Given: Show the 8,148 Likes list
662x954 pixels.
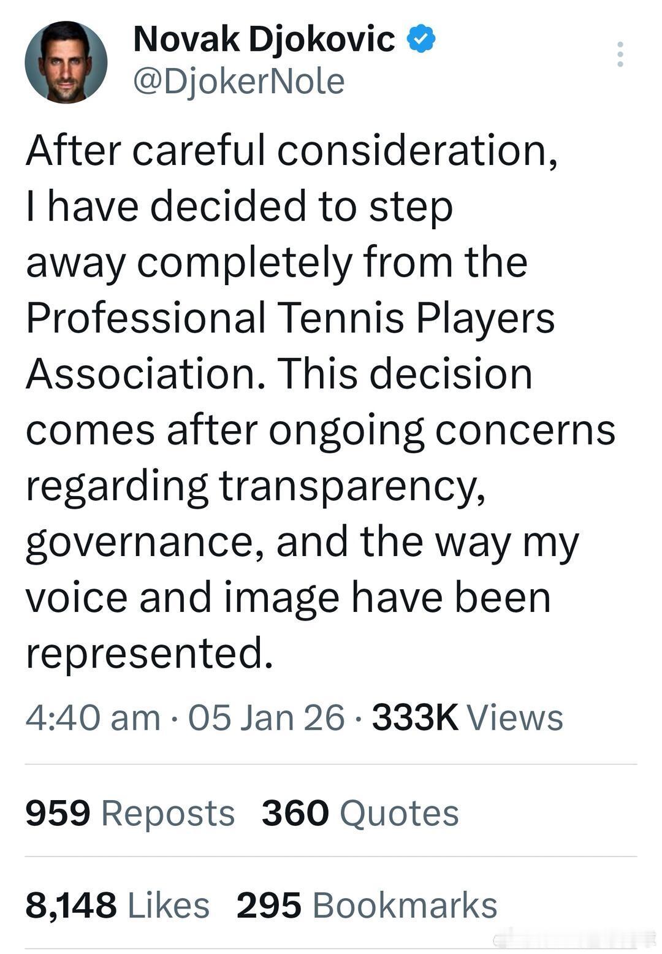Looking at the screenshot, I should pos(117,906).
